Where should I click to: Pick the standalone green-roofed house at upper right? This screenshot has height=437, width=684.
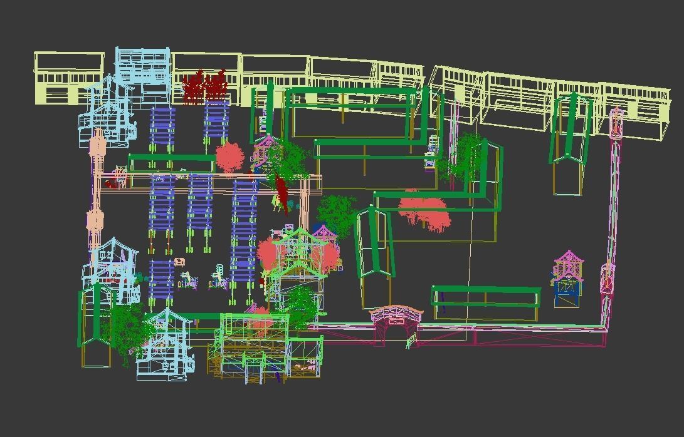point(571,144)
